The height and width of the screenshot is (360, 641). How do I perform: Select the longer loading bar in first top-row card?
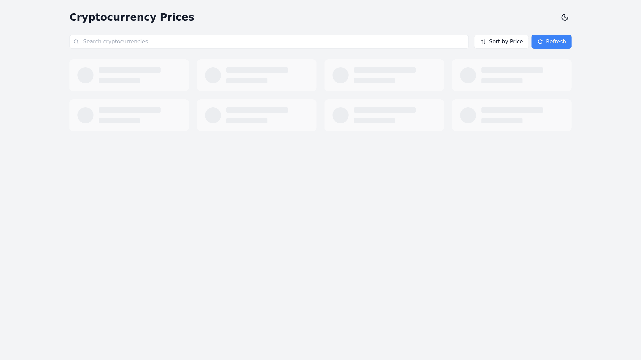click(130, 70)
